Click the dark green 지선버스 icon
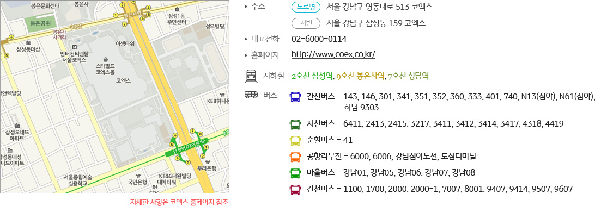Viewport: 595px width, 206px height. click(296, 124)
